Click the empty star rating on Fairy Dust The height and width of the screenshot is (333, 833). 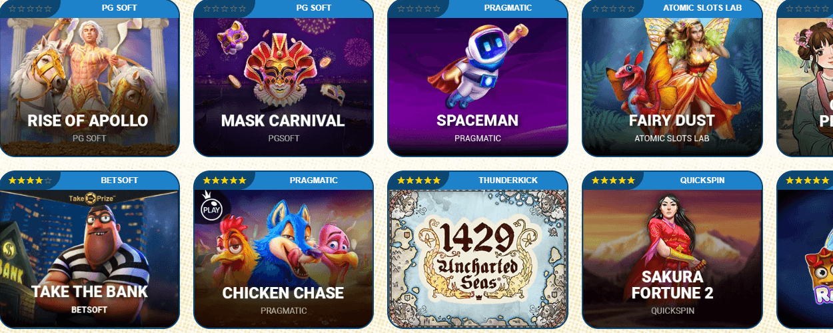click(613, 9)
